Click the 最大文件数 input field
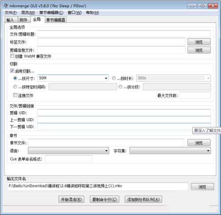The height and width of the screenshot is (215, 221). click(x=195, y=95)
